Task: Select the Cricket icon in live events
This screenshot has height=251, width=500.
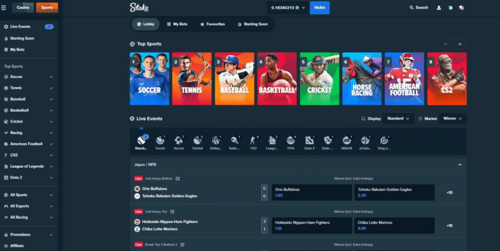Action: pyautogui.click(x=197, y=142)
